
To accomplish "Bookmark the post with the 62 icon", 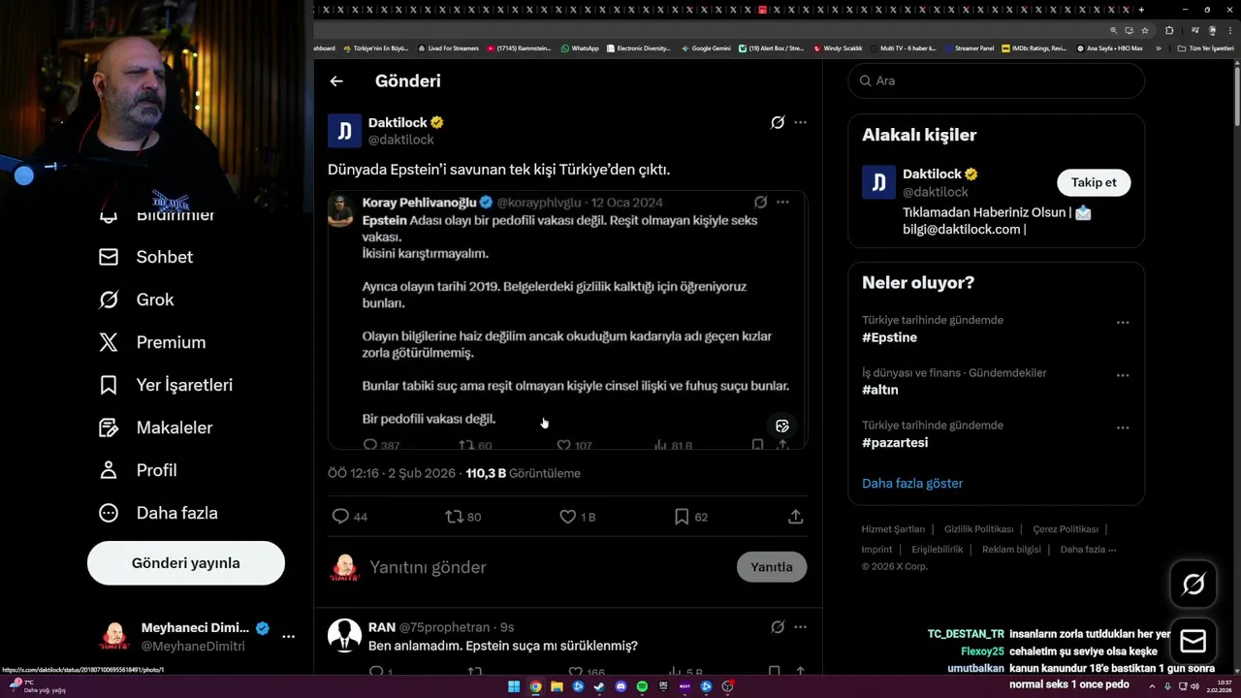I will pyautogui.click(x=682, y=517).
